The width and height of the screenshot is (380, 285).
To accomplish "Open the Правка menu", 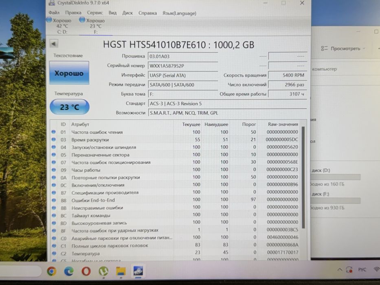I will pyautogui.click(x=73, y=13).
